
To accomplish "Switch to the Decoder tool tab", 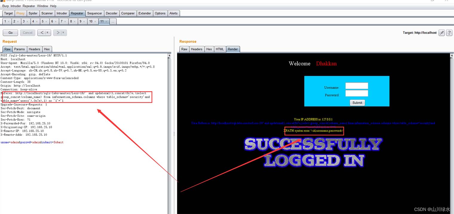I will pyautogui.click(x=112, y=13).
